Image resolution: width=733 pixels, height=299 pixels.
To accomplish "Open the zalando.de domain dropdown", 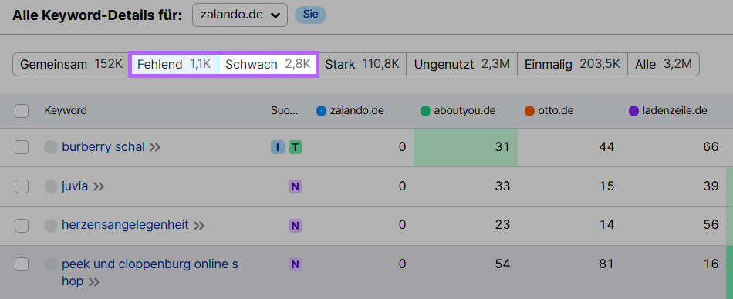I will click(x=240, y=15).
